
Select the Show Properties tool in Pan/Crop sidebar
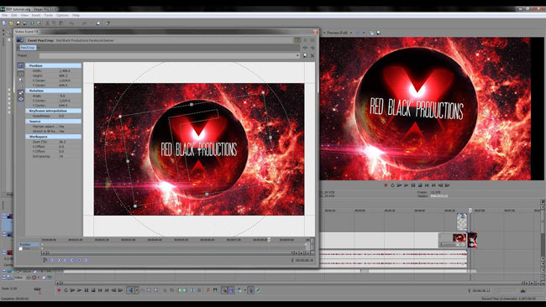click(x=21, y=65)
